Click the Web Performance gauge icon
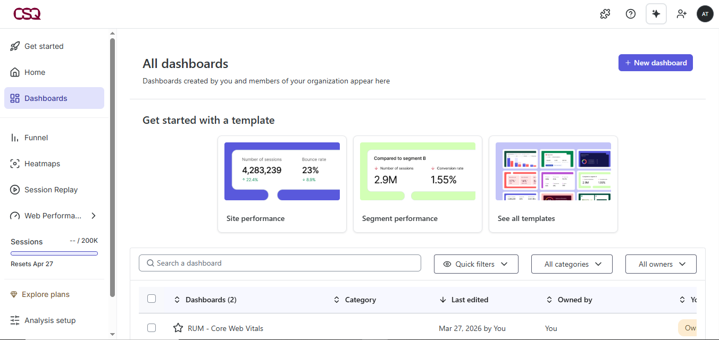Viewport: 719px width, 340px height. click(15, 216)
